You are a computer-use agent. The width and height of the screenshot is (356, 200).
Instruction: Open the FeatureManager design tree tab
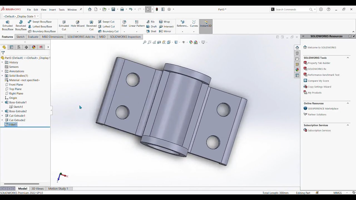coord(4,47)
